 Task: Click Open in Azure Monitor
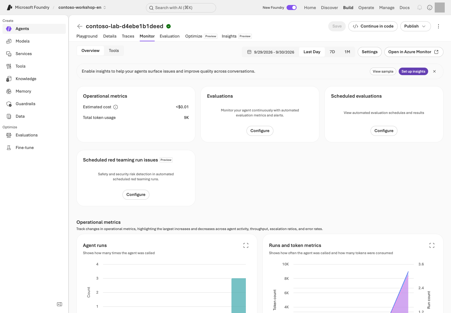(414, 52)
